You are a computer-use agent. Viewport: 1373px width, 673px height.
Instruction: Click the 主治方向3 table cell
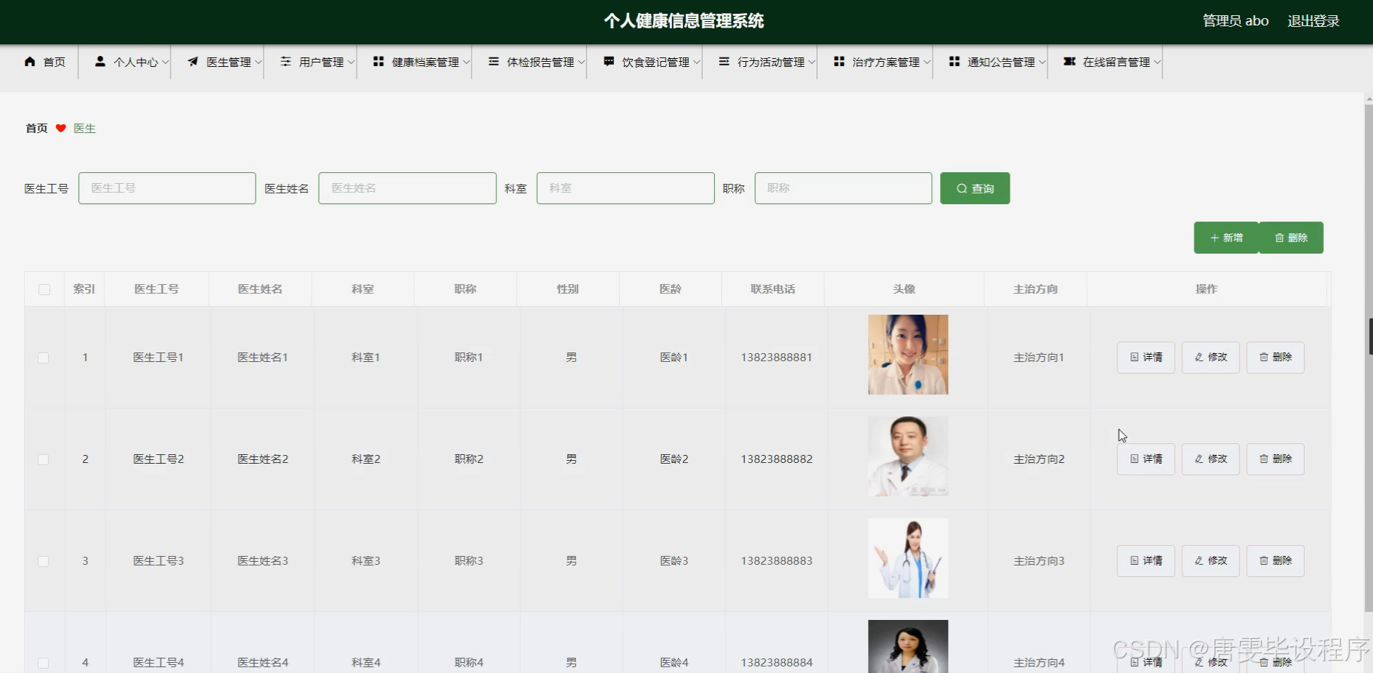[x=1039, y=561]
